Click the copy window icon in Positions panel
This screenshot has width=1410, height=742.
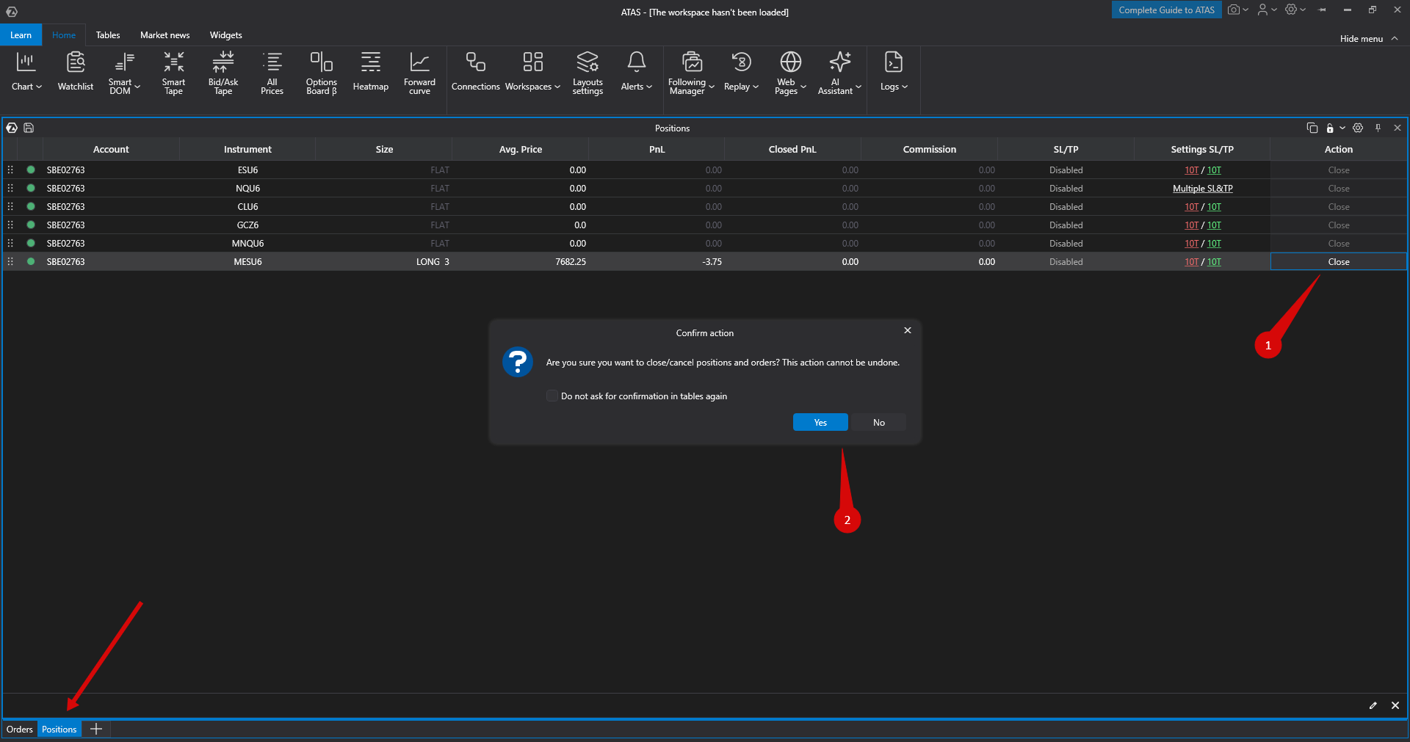[1312, 128]
